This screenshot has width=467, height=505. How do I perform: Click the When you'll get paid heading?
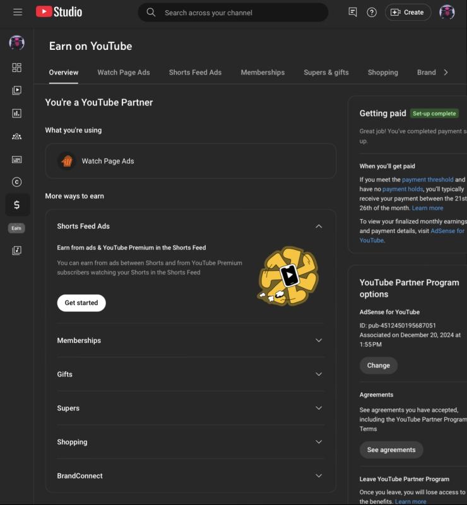[387, 166]
